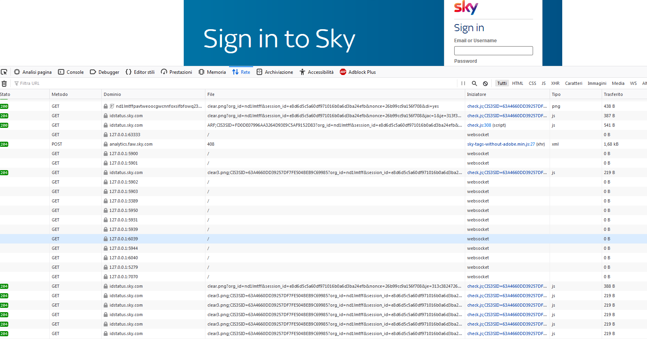Filter requests by Caratteri

[x=573, y=83]
